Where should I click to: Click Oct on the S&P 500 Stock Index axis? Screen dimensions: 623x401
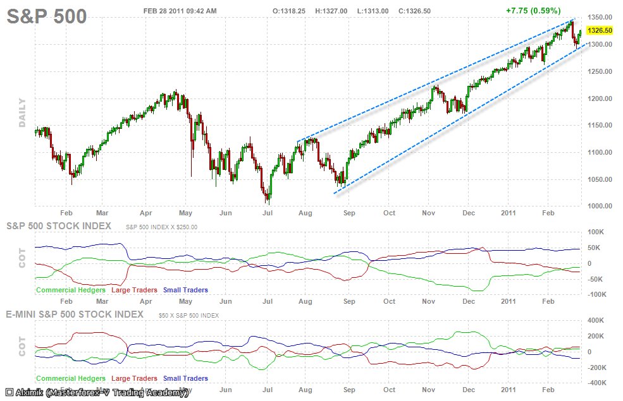(x=390, y=301)
